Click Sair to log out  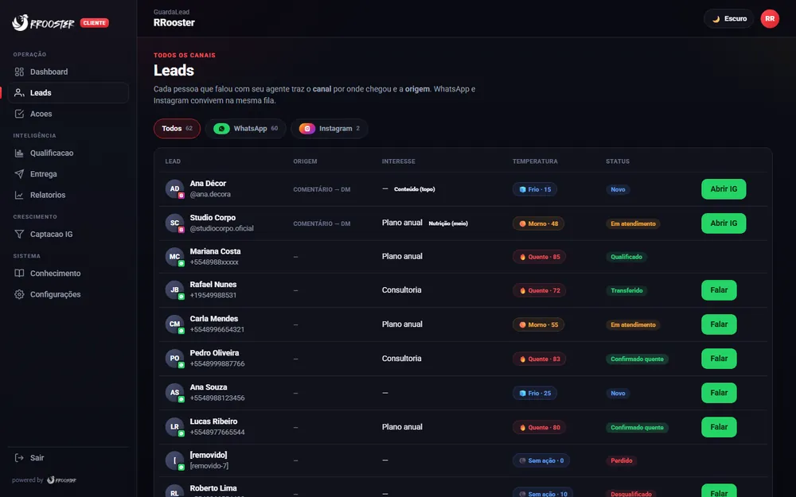(x=68, y=458)
